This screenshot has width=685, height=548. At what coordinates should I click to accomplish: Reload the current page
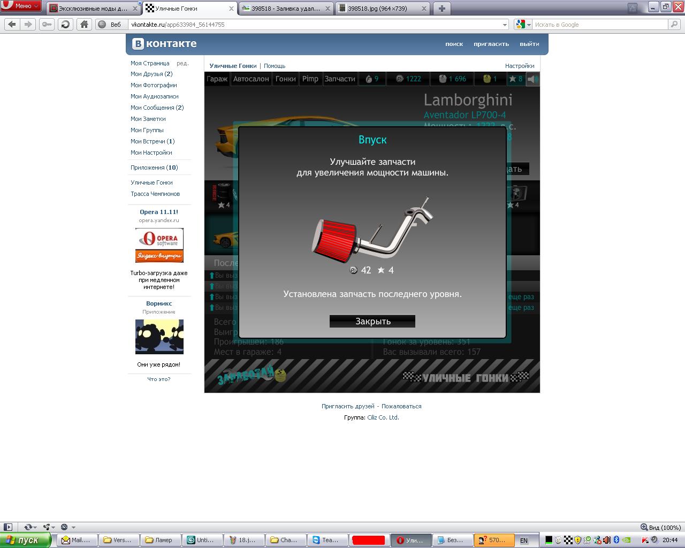click(65, 24)
